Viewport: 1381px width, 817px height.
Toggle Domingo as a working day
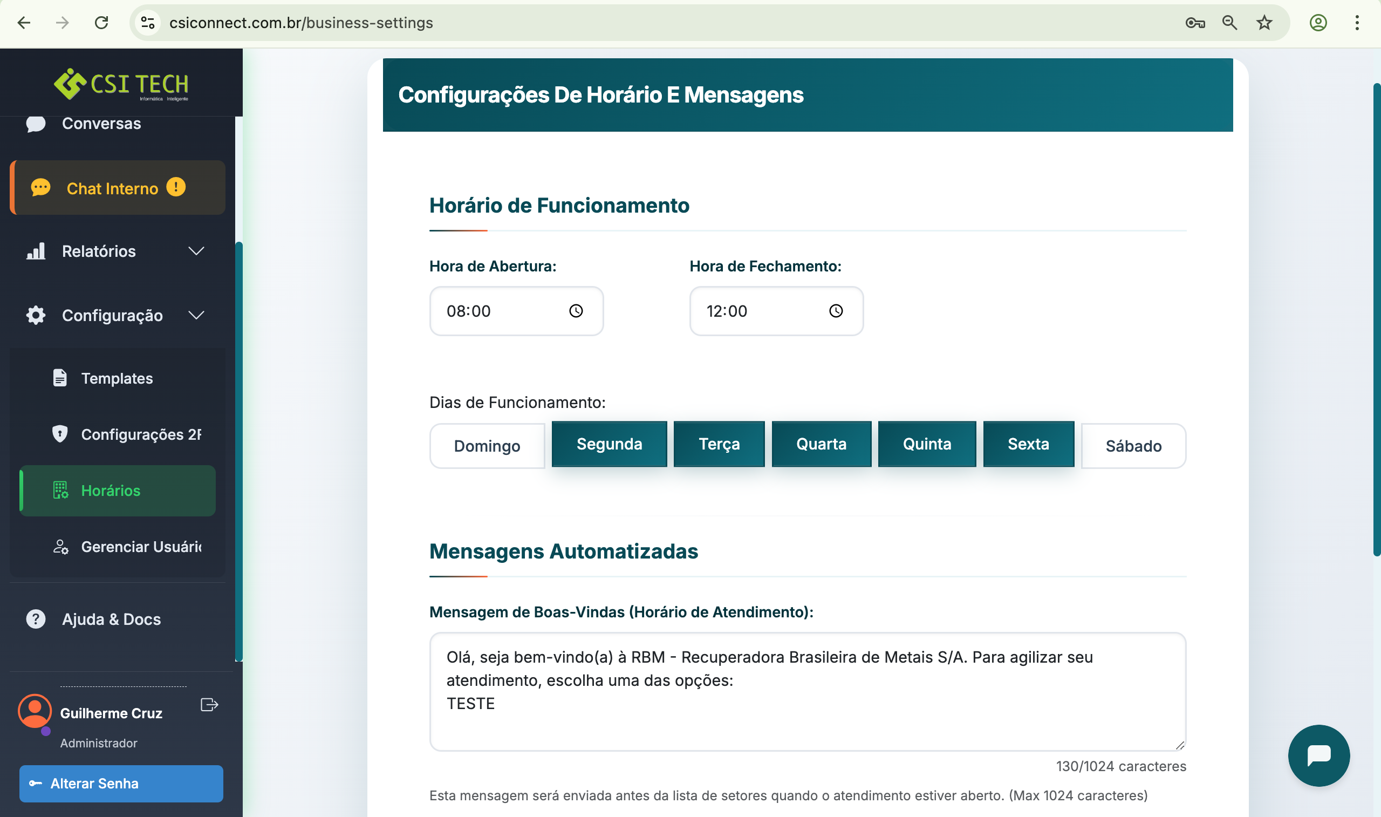(487, 446)
